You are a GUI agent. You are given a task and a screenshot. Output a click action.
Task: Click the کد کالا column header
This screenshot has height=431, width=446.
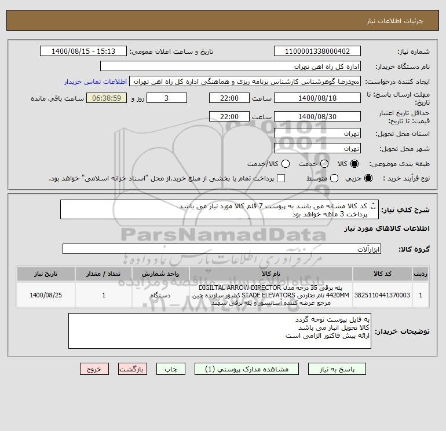pos(382,274)
